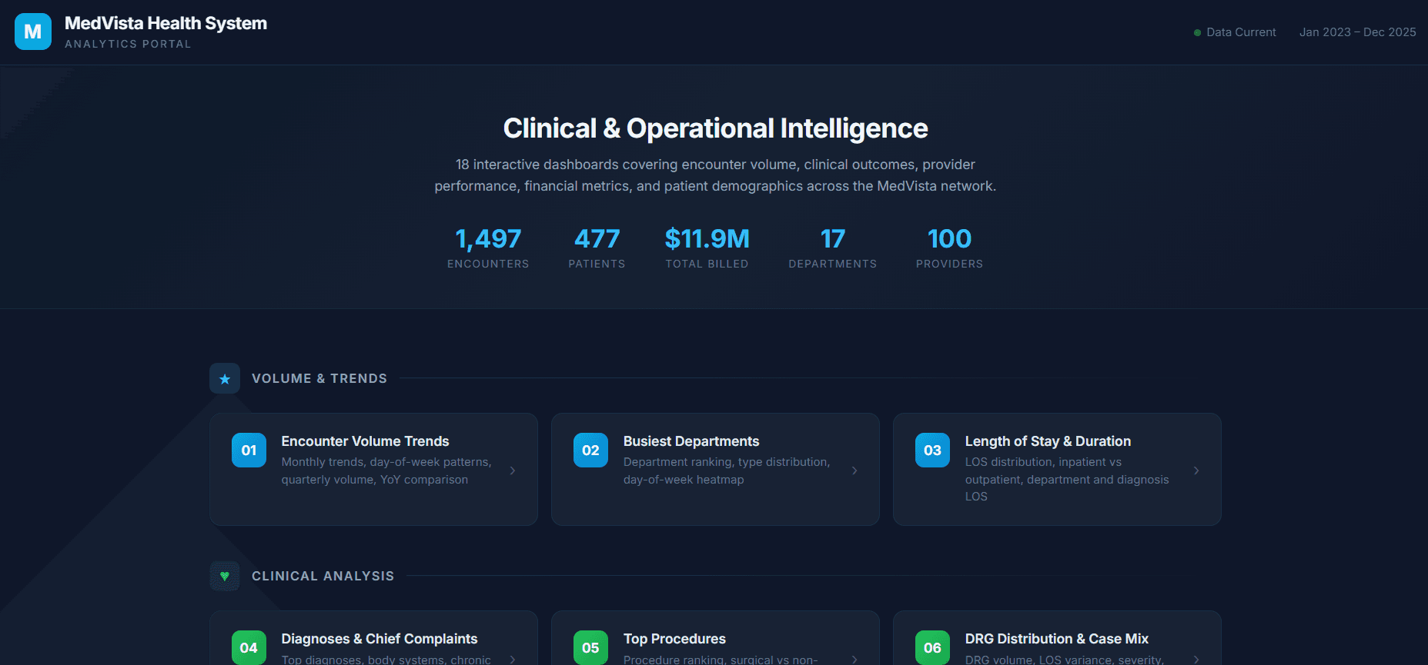This screenshot has height=665, width=1428.
Task: Click the 06 badge on DRG Distribution
Action: (x=932, y=647)
